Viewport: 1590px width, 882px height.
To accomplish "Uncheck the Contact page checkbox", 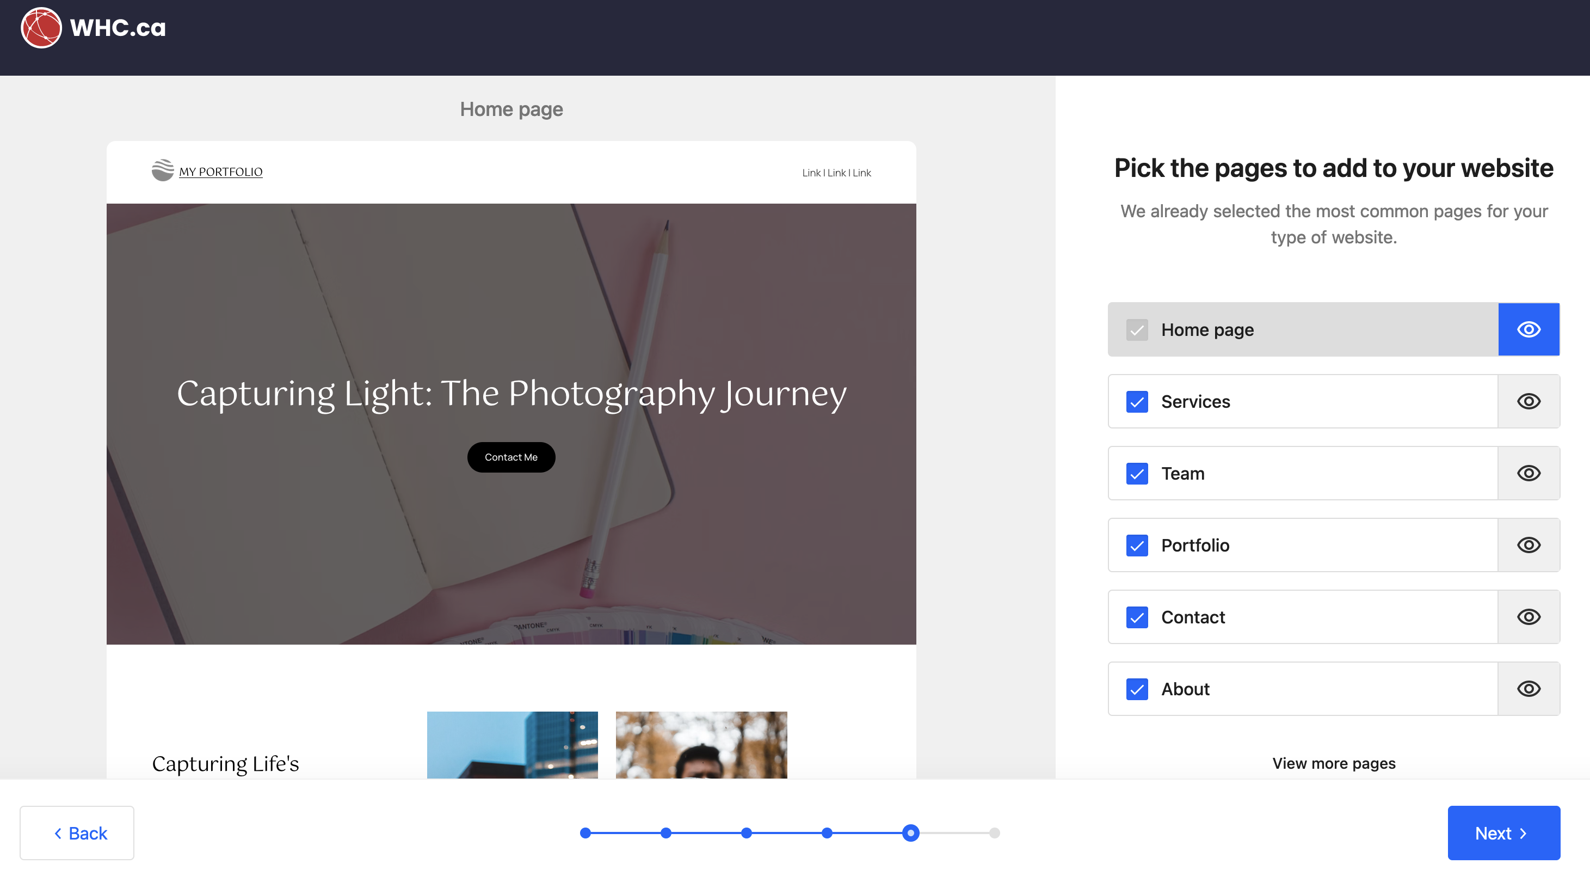I will [1137, 617].
